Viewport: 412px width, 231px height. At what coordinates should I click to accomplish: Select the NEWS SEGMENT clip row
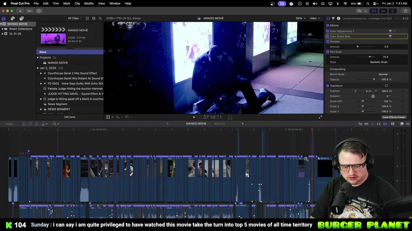(x=70, y=109)
